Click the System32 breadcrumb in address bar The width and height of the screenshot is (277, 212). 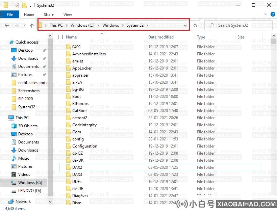135,25
